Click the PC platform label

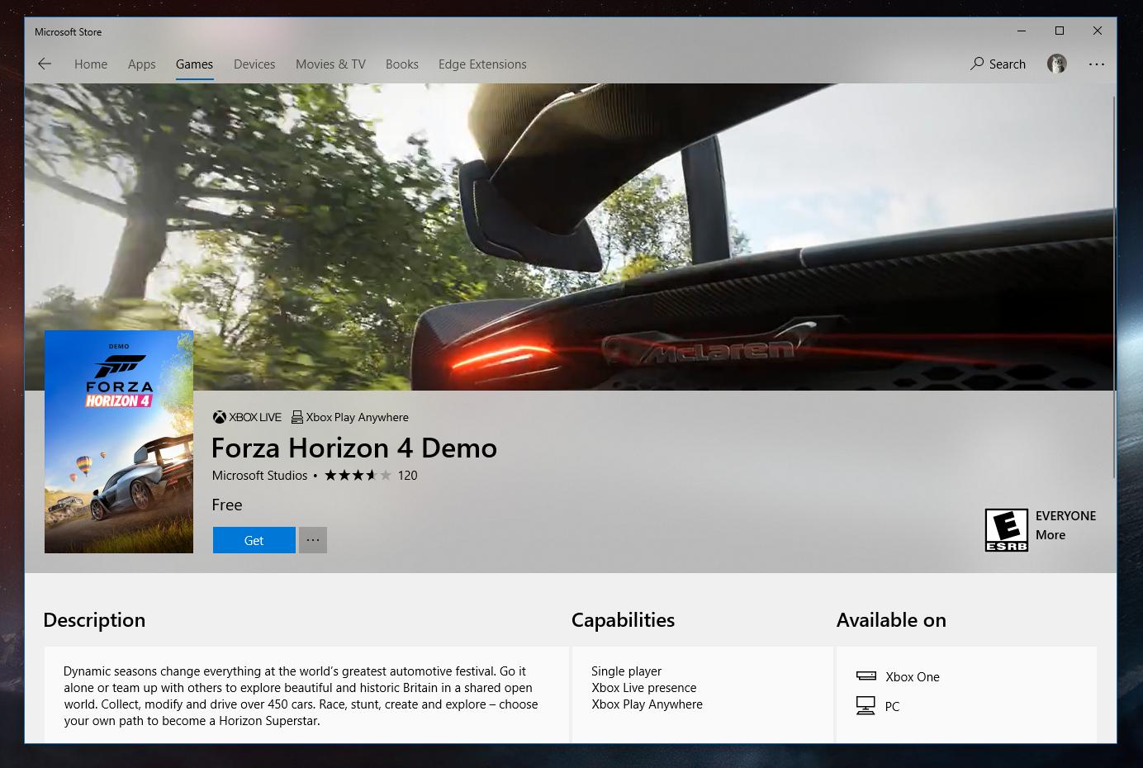click(892, 707)
